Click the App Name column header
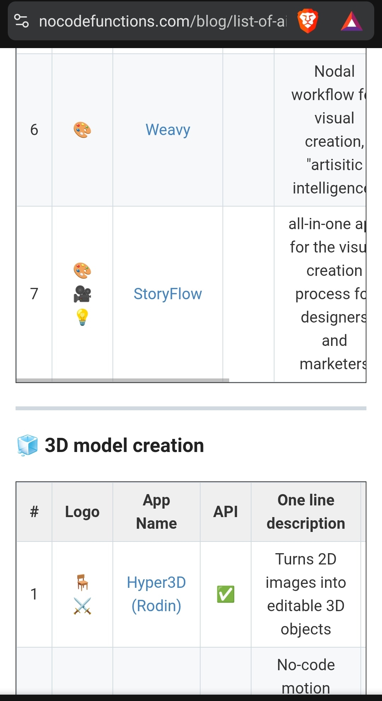Screen dimensions: 382x701 (x=156, y=512)
